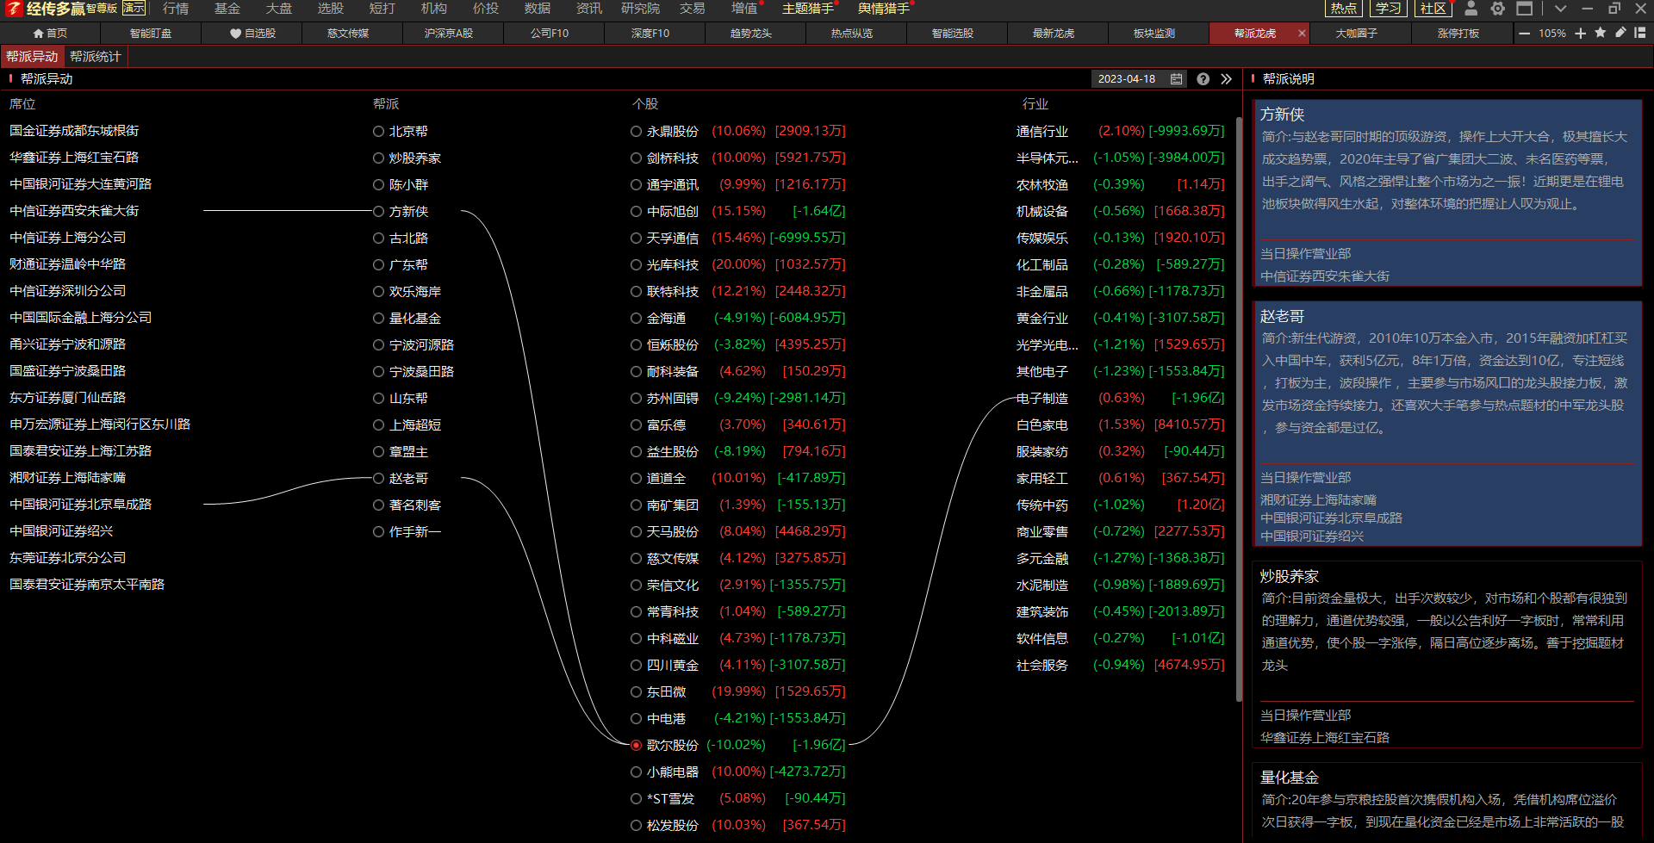Image resolution: width=1654 pixels, height=843 pixels.
Task: Open the 大盘 menu
Action: pos(279,9)
